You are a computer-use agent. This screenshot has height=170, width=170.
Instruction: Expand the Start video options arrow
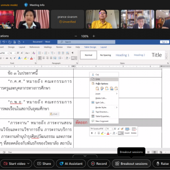click(28, 164)
